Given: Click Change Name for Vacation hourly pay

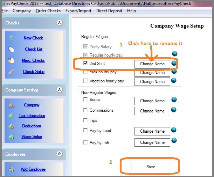Looking at the screenshot, I should coord(152,82).
